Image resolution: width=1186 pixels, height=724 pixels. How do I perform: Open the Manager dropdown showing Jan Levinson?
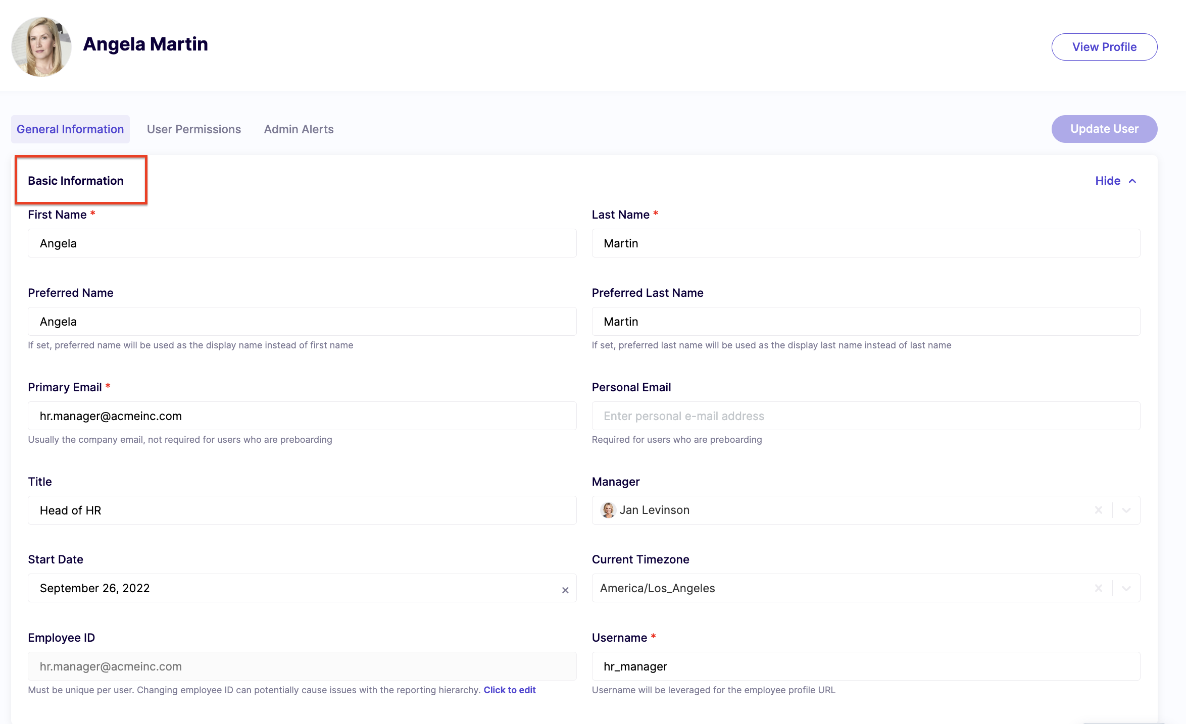tap(866, 510)
